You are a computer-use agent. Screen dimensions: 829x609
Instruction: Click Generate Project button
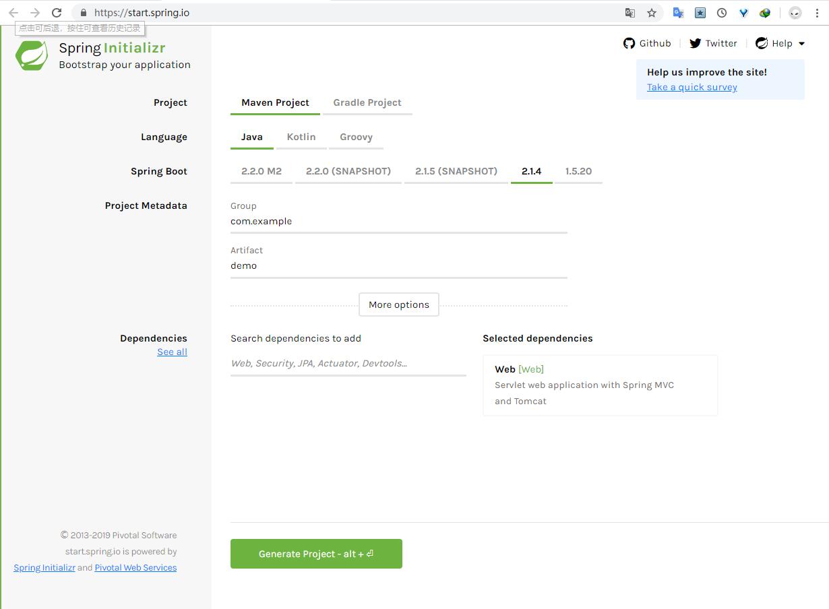click(x=316, y=554)
